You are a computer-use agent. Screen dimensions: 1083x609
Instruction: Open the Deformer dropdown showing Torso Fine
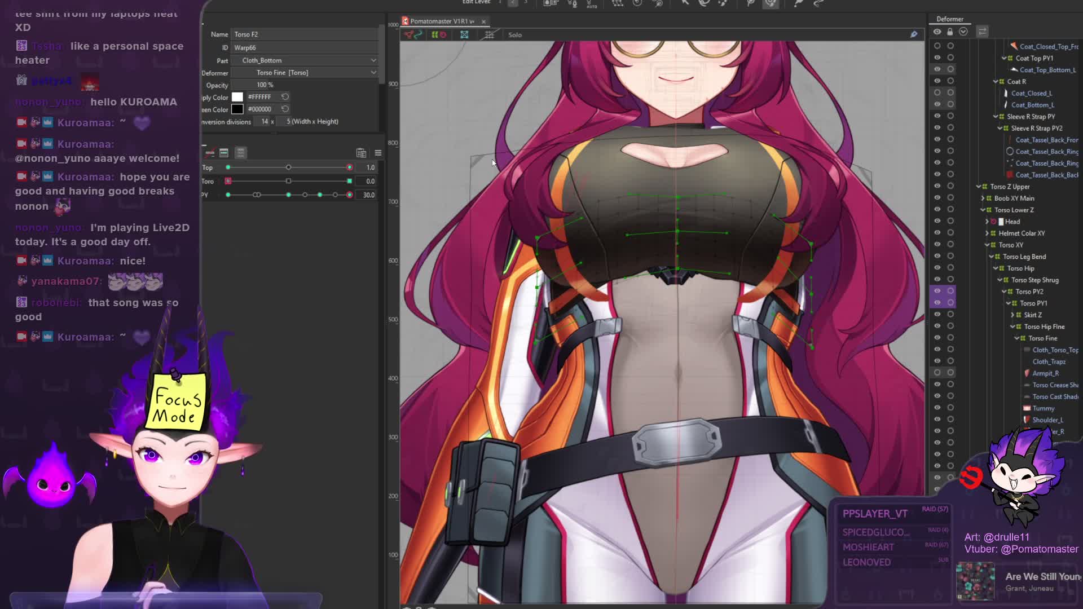click(x=306, y=73)
